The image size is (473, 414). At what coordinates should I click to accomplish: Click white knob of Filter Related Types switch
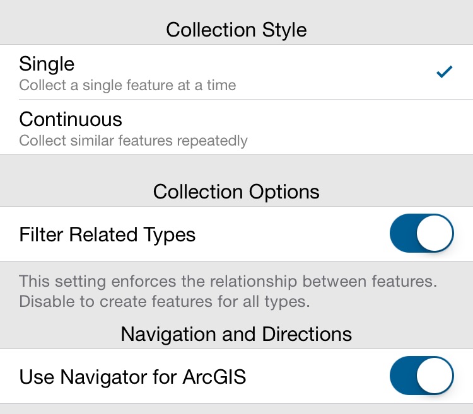point(435,233)
